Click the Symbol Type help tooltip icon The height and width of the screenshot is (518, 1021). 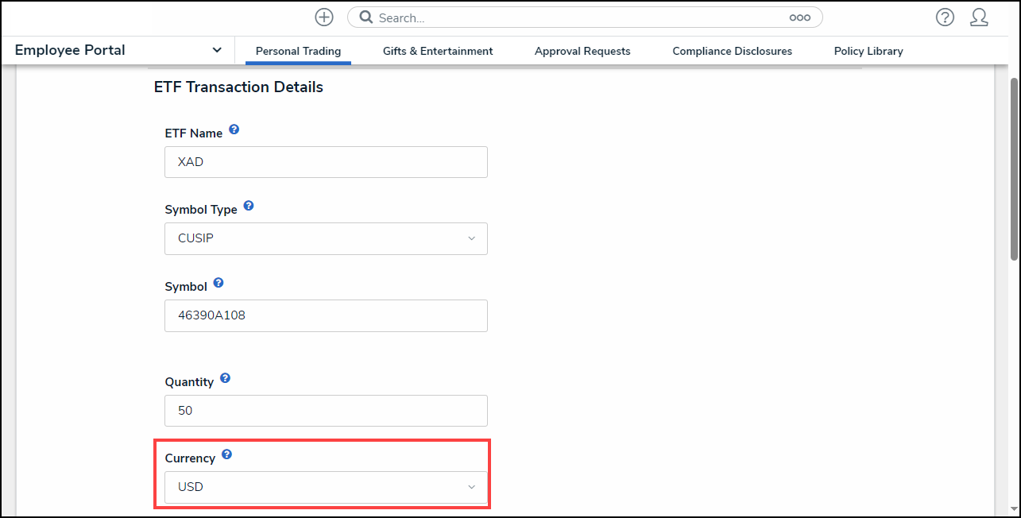click(249, 206)
